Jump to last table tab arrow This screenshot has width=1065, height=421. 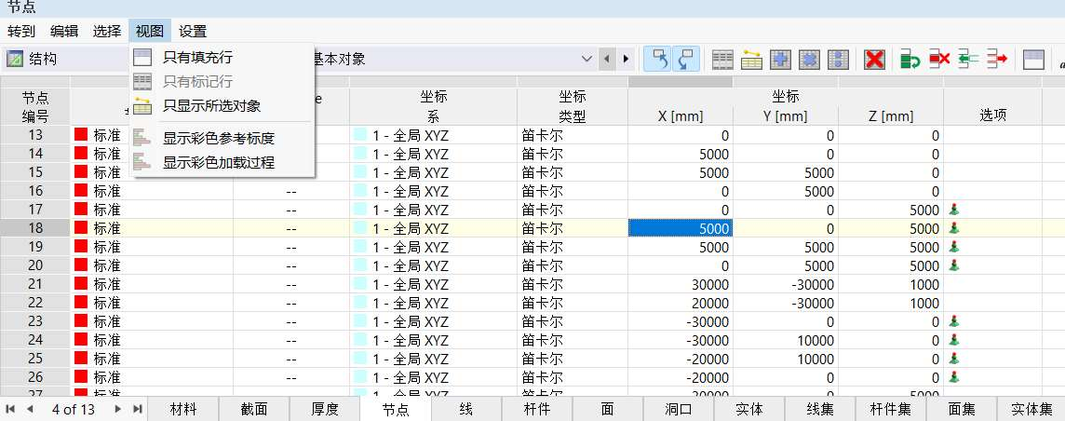click(137, 409)
